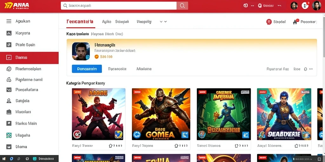Open the notifications icon beside Roocker
The height and width of the screenshot is (162, 325).
coord(295,22)
